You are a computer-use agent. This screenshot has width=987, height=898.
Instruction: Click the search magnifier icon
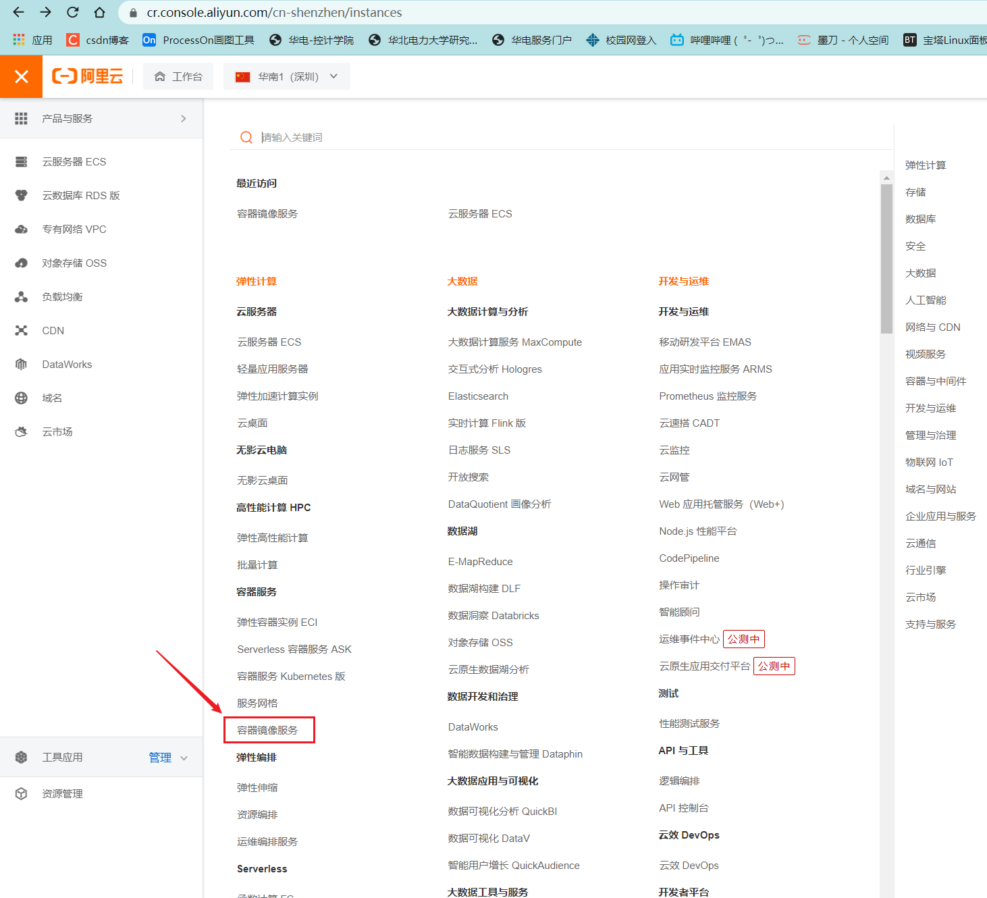246,138
